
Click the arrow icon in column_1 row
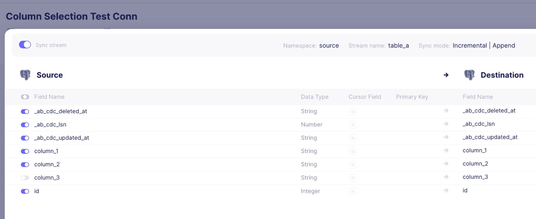(x=446, y=150)
